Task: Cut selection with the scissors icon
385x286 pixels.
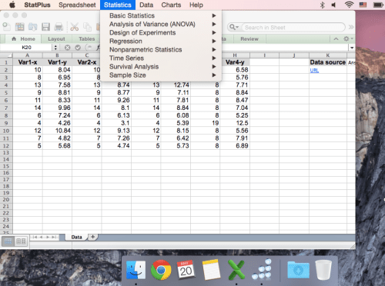Action: click(75, 27)
